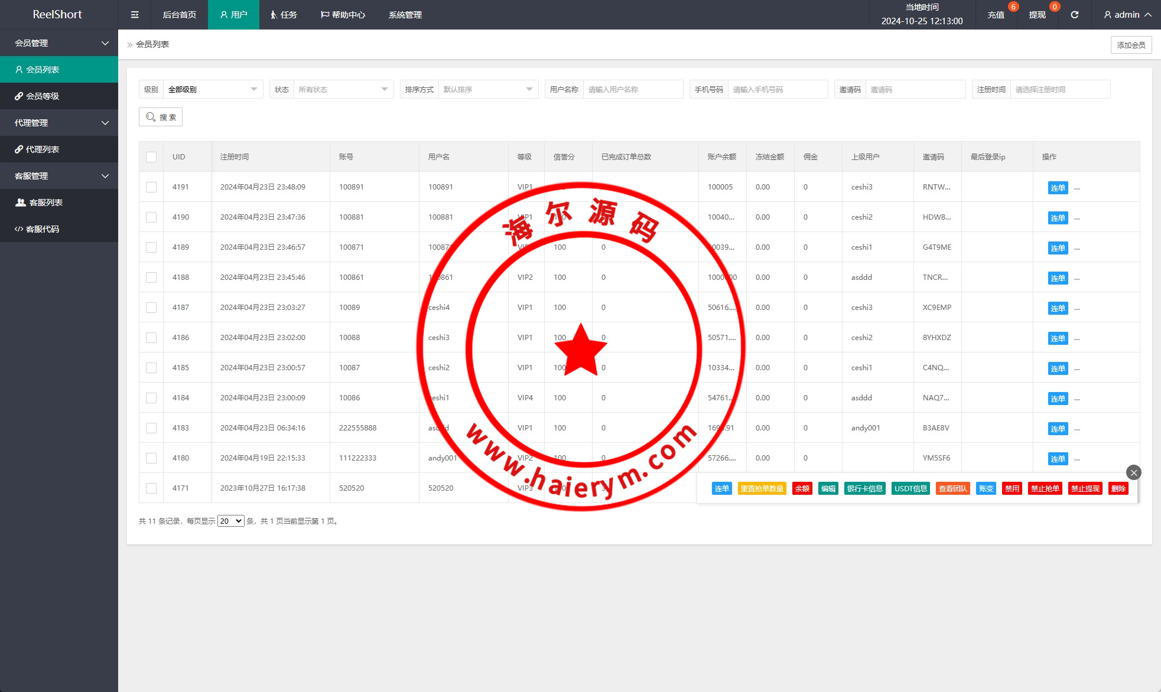1161x692 pixels.
Task: Open 客服列表 in the sidebar
Action: coord(45,203)
